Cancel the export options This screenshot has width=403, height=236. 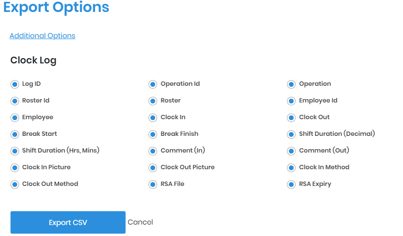click(x=140, y=222)
